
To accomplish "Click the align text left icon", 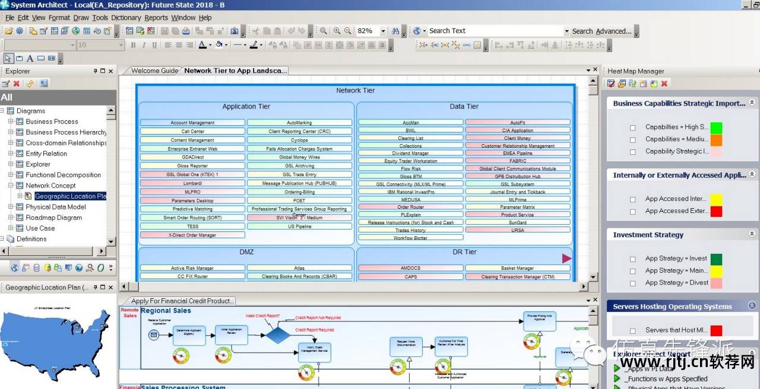I will coord(168,44).
